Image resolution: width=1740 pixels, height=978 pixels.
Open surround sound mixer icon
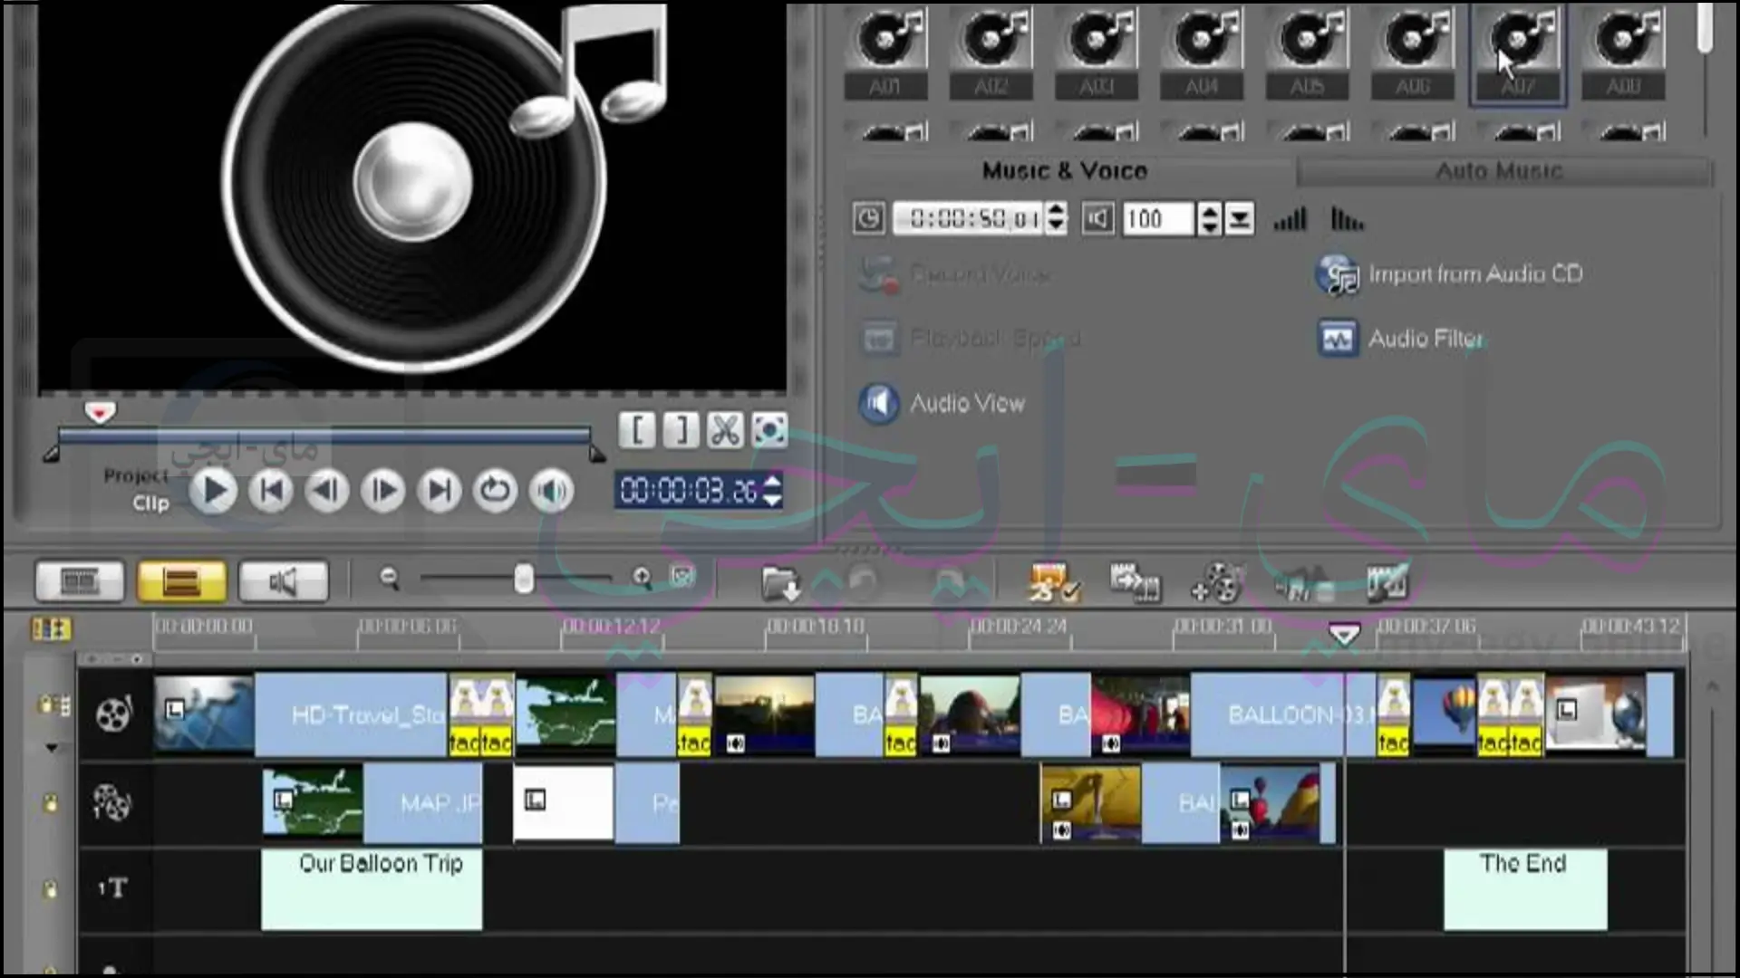point(1303,584)
